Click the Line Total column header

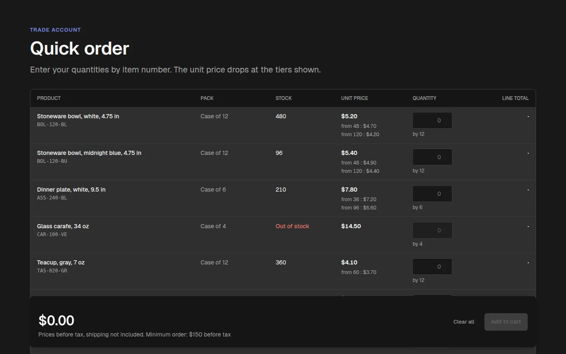(515, 98)
